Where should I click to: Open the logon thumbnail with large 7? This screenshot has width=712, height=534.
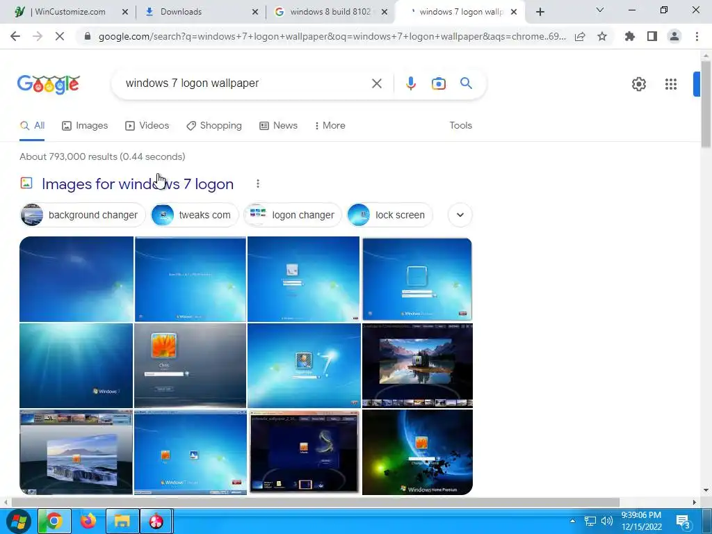pyautogui.click(x=304, y=366)
